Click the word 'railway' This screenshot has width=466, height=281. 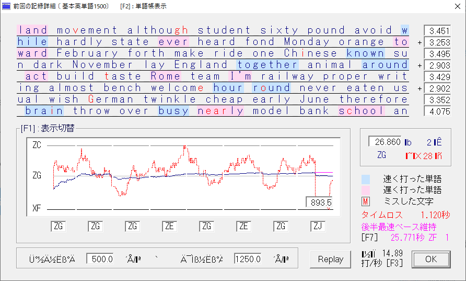(287, 76)
